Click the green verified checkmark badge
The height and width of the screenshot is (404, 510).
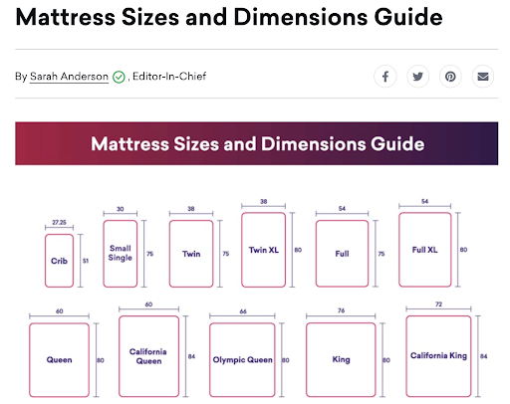[x=119, y=77]
